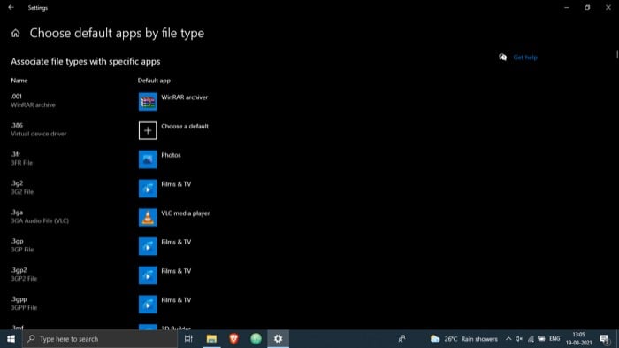
Task: Click Films & TV icon for .3gp
Action: click(148, 246)
